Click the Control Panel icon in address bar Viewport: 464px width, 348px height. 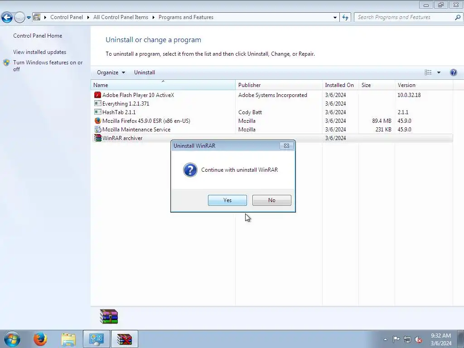[x=37, y=17]
